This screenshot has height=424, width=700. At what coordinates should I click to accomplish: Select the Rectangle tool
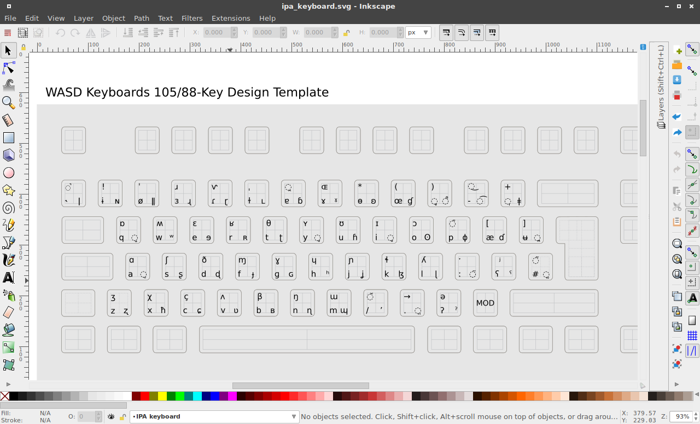click(8, 138)
